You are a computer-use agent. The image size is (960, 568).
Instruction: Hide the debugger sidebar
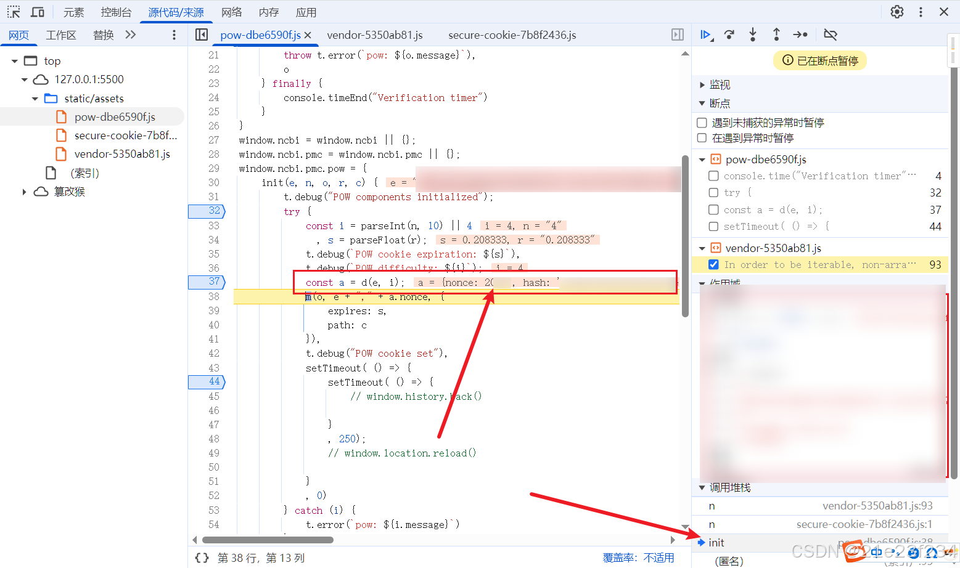point(678,34)
